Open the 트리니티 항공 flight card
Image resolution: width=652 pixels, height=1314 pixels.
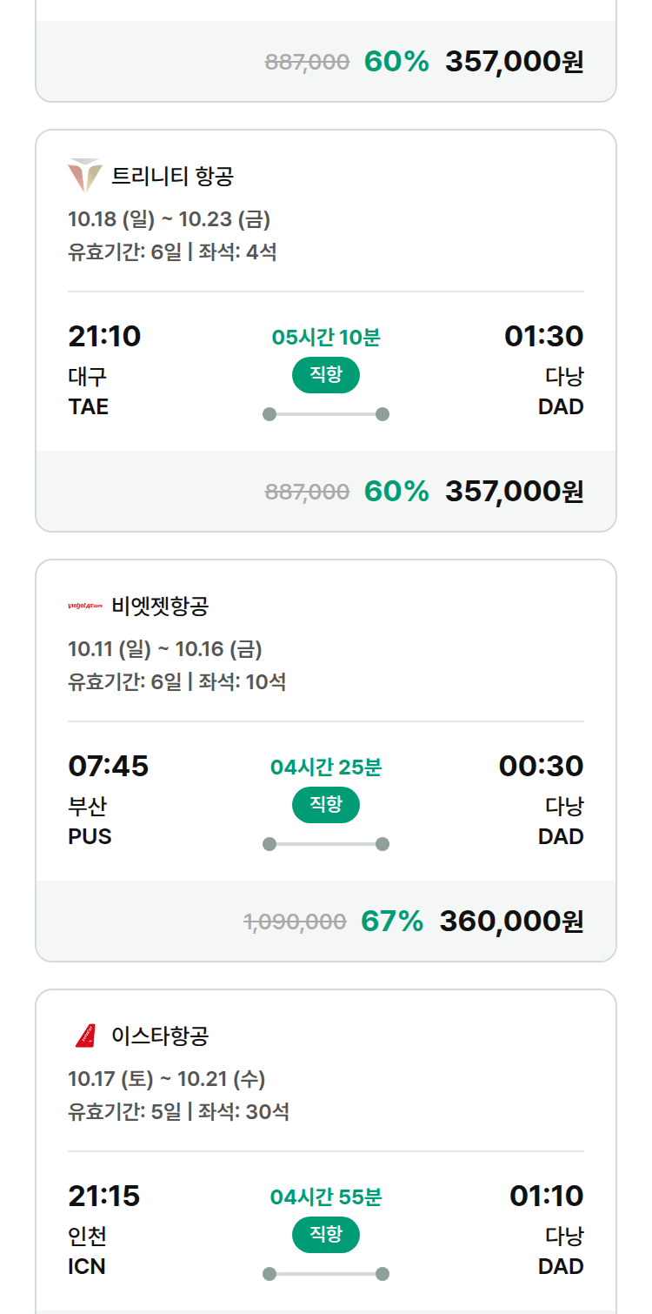[x=326, y=331]
